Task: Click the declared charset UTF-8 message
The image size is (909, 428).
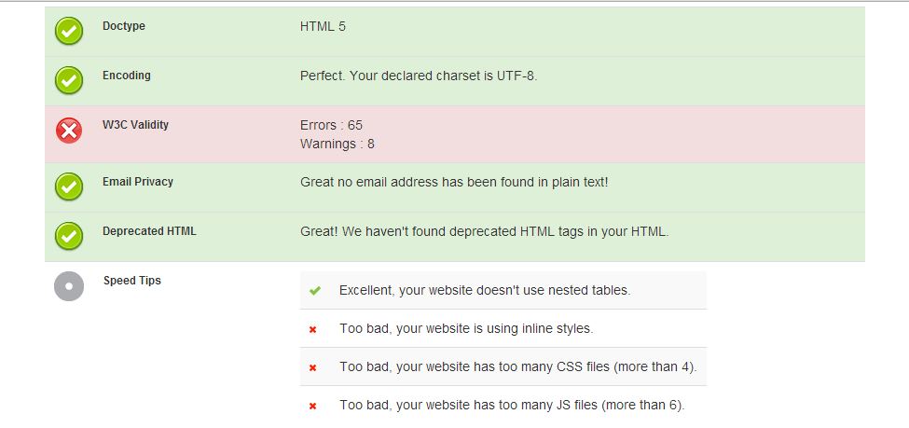Action: click(419, 76)
